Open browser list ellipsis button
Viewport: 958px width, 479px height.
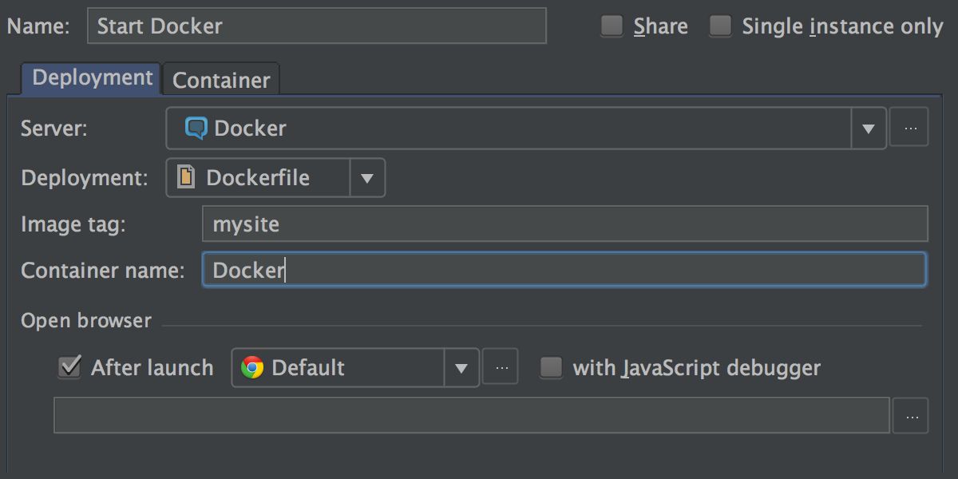(501, 367)
